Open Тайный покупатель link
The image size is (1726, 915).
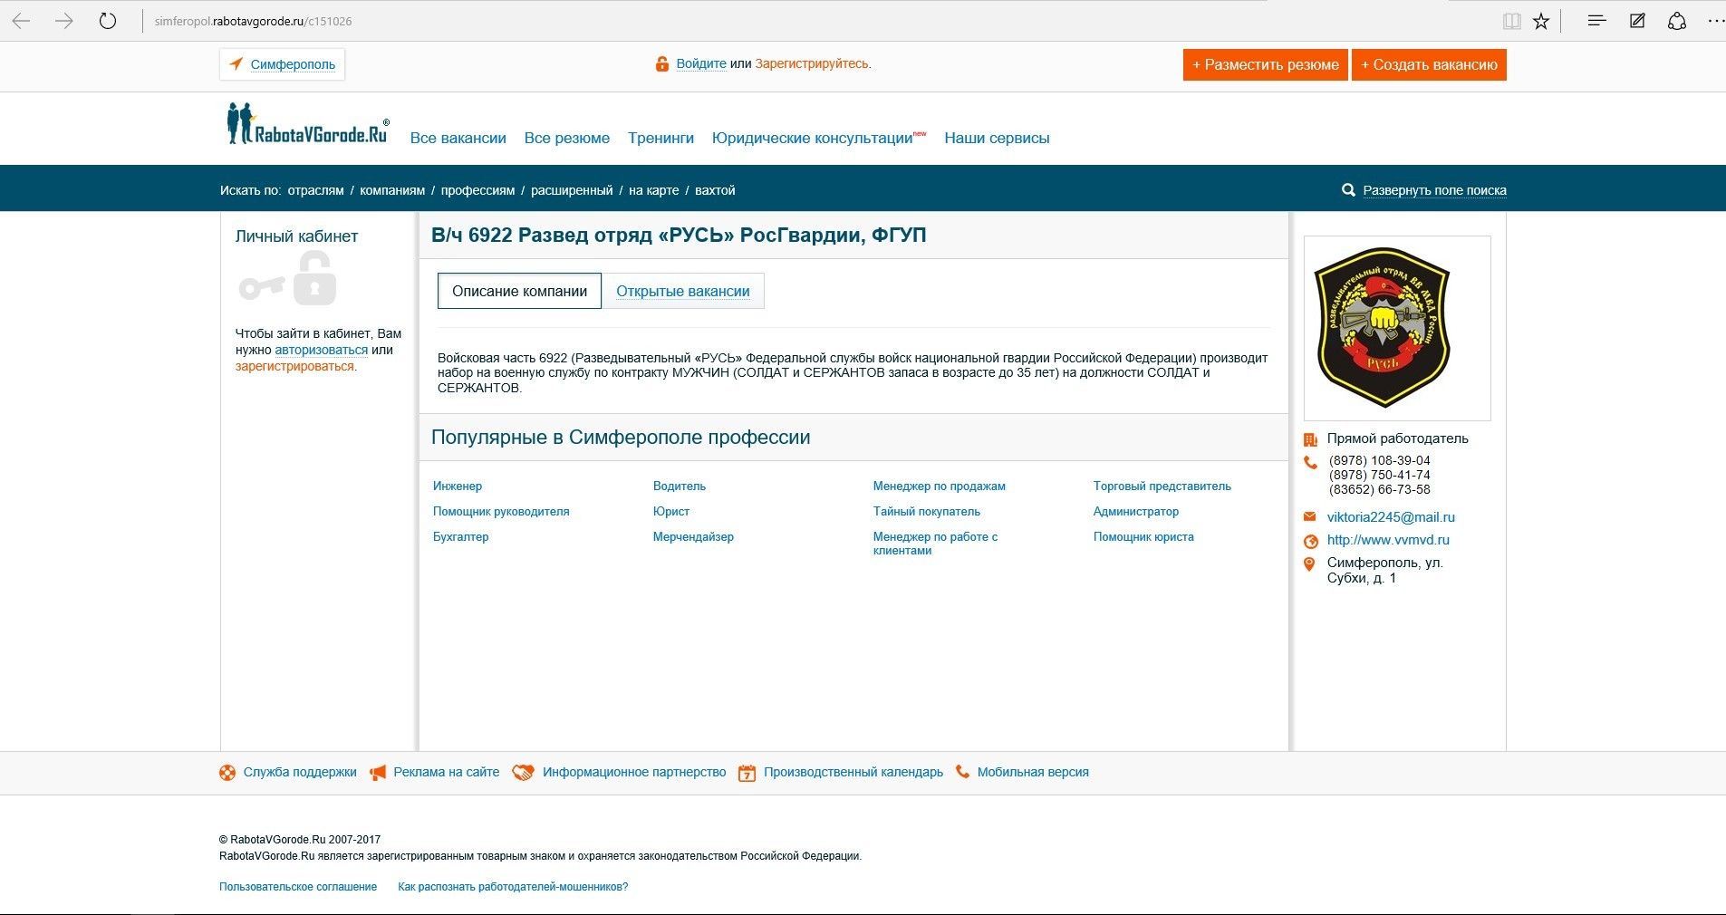pyautogui.click(x=927, y=512)
